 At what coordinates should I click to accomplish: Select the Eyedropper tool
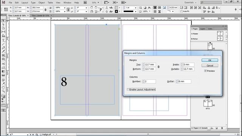3,84
